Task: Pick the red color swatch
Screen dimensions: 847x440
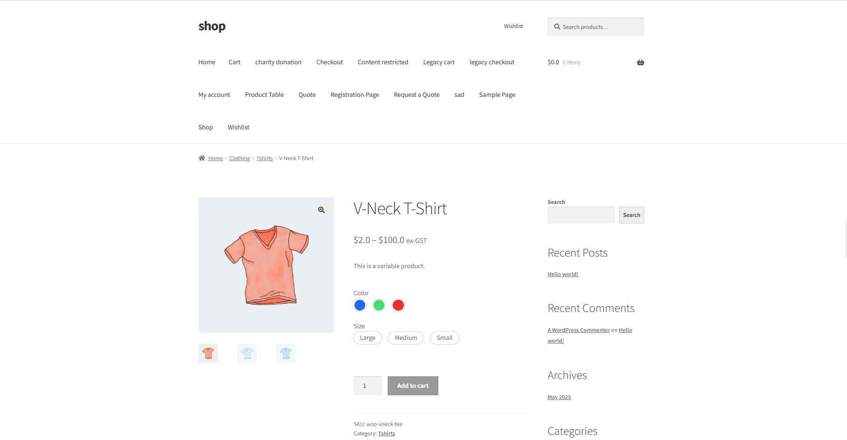Action: [x=398, y=305]
